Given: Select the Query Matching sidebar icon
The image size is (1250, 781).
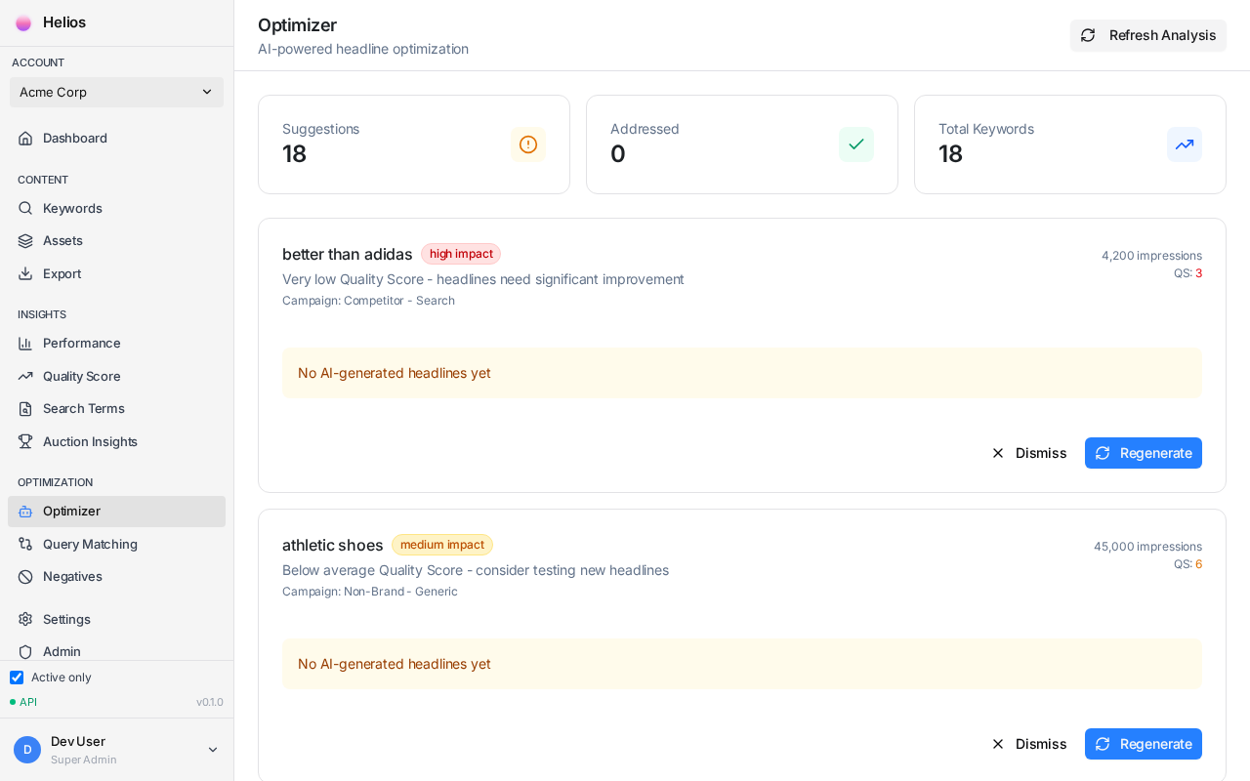Looking at the screenshot, I should 24,544.
